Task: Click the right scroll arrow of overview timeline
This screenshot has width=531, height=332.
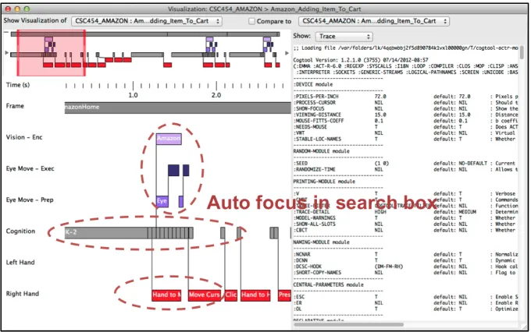Action: click(287, 53)
